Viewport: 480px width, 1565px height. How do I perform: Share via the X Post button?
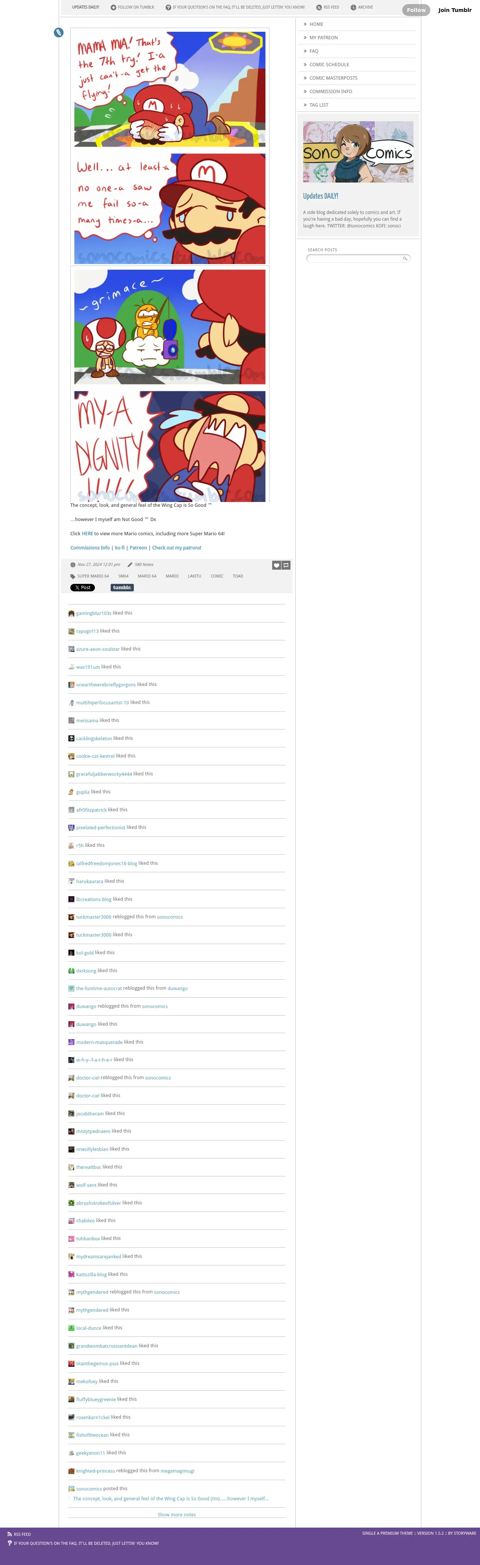coord(83,588)
